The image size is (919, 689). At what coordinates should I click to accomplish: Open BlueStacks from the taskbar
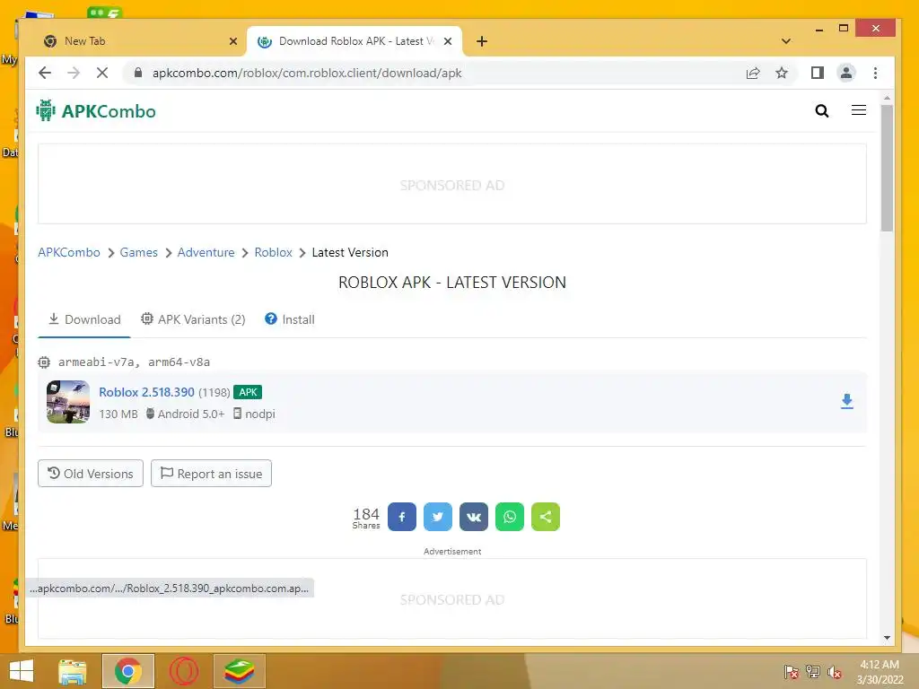point(240,671)
